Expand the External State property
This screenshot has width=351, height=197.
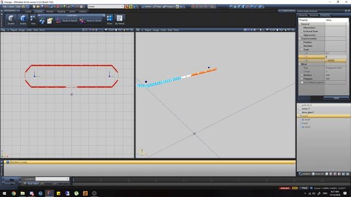[302, 31]
